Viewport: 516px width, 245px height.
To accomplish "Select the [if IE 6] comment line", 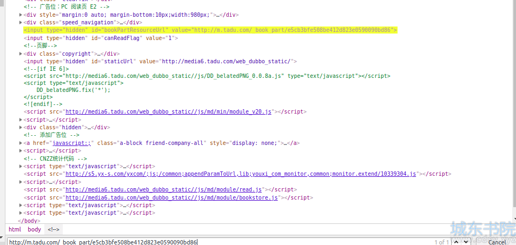I will click(47, 69).
